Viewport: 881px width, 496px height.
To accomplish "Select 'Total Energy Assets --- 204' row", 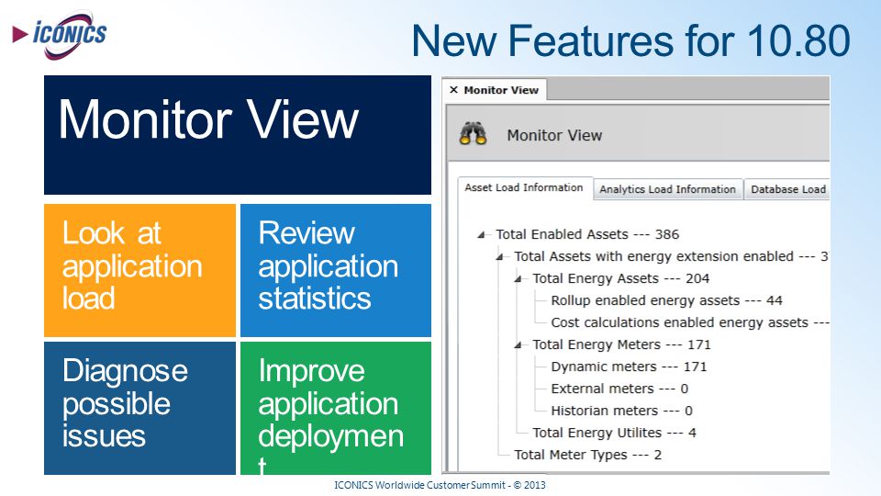I will [x=621, y=278].
